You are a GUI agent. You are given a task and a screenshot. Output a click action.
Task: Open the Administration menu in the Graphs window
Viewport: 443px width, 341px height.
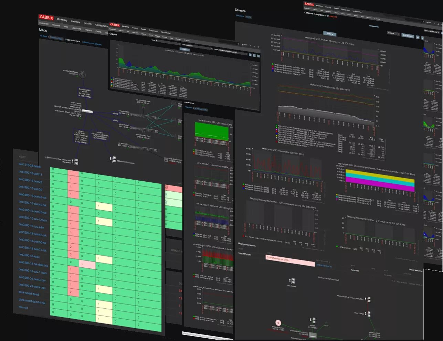click(x=166, y=32)
